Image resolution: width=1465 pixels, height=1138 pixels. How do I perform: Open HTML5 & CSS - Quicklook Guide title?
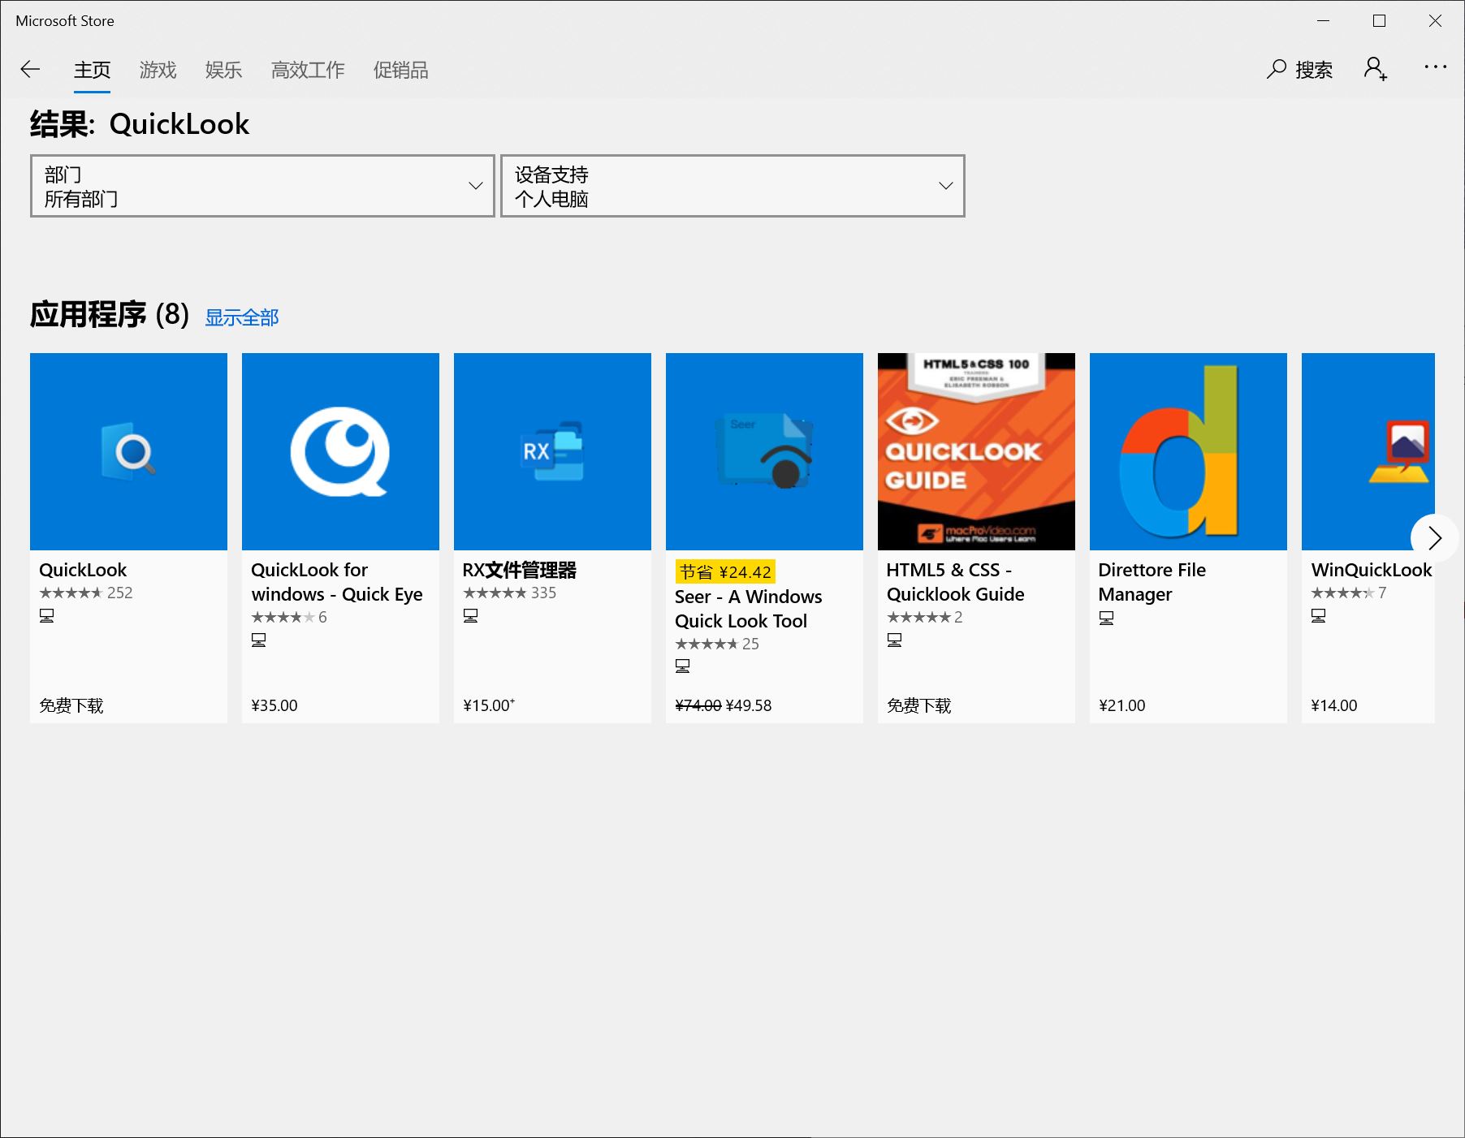pyautogui.click(x=956, y=582)
